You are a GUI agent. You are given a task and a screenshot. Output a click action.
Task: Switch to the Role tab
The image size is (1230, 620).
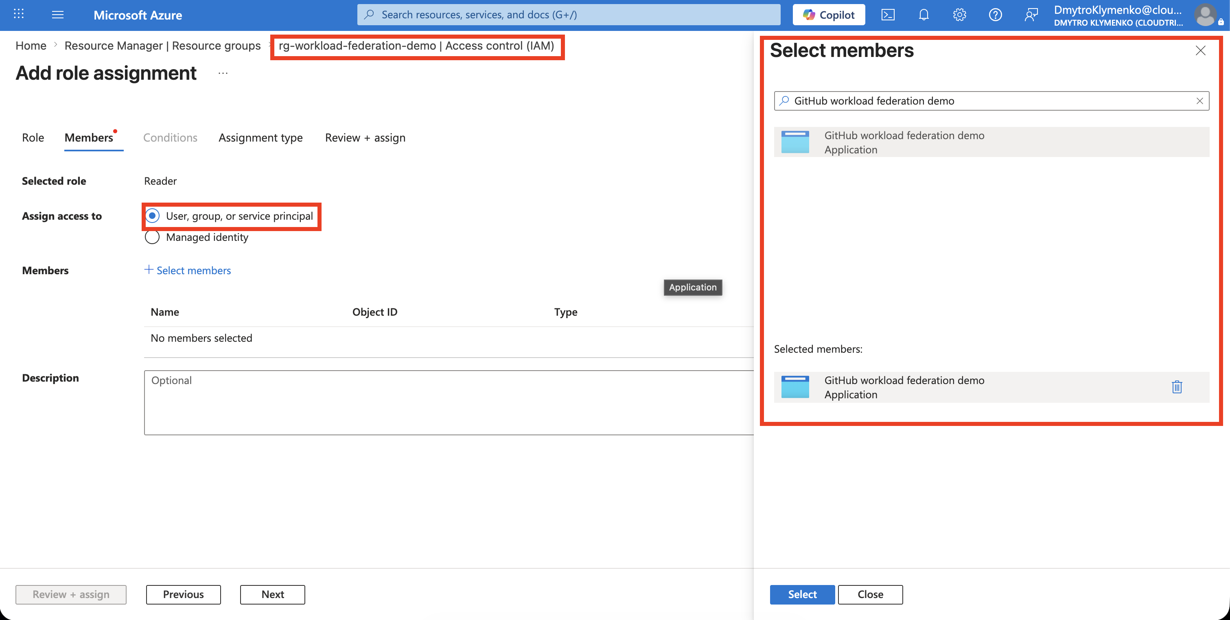(33, 138)
